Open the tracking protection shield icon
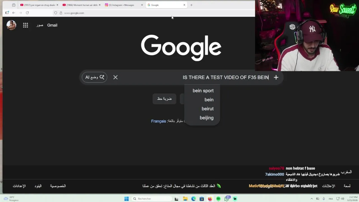359x202 pixels. tap(56, 13)
